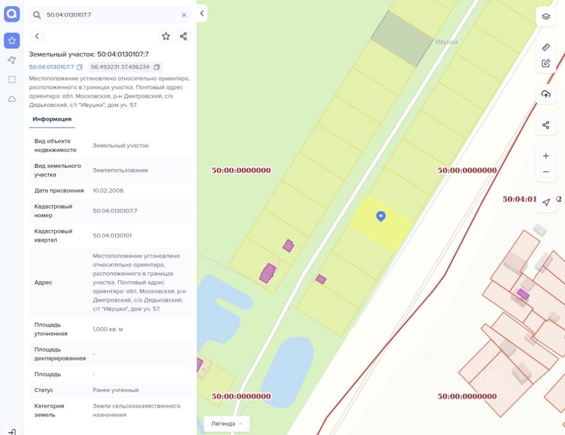Image resolution: width=565 pixels, height=435 pixels.
Task: Switch to the Информация tab
Action: click(x=52, y=119)
